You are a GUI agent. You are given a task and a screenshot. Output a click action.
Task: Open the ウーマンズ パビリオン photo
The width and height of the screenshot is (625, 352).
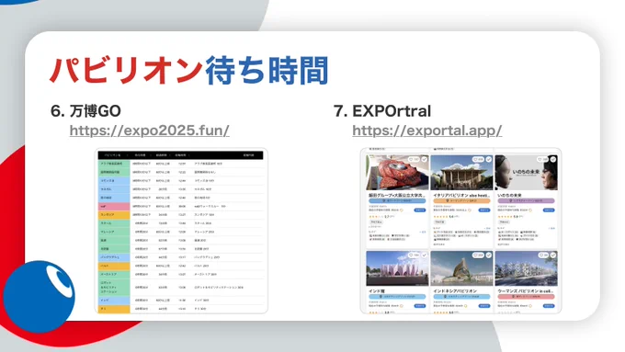coord(526,268)
